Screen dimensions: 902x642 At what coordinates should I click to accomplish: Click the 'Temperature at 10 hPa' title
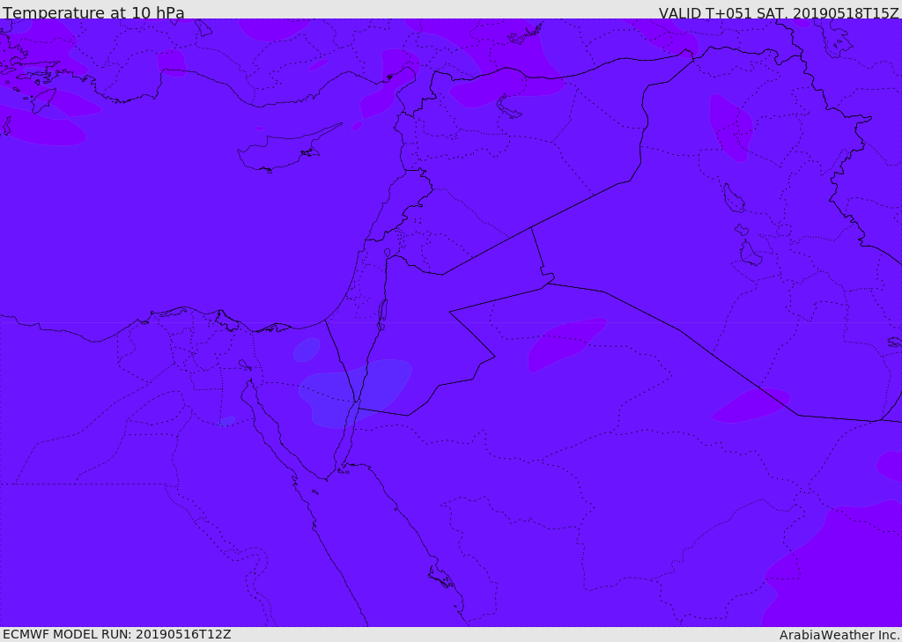pos(93,12)
